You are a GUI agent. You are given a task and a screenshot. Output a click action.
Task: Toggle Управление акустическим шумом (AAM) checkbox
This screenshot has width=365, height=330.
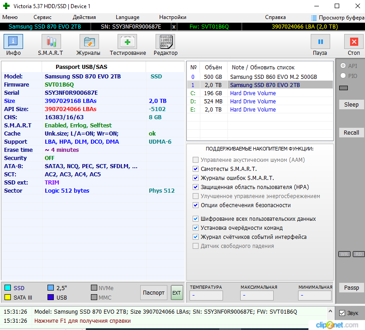click(x=195, y=160)
